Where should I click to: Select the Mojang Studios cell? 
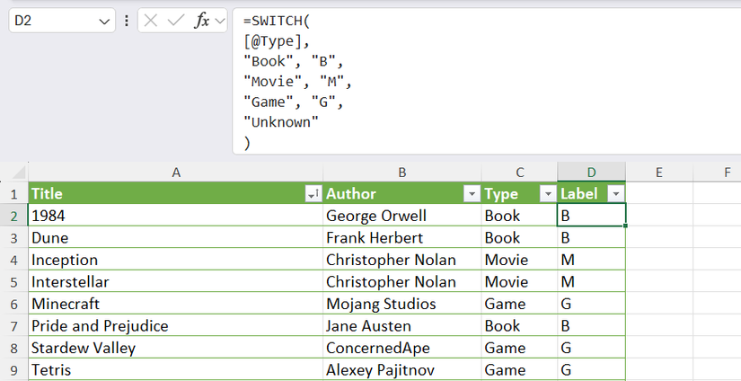pyautogui.click(x=402, y=304)
